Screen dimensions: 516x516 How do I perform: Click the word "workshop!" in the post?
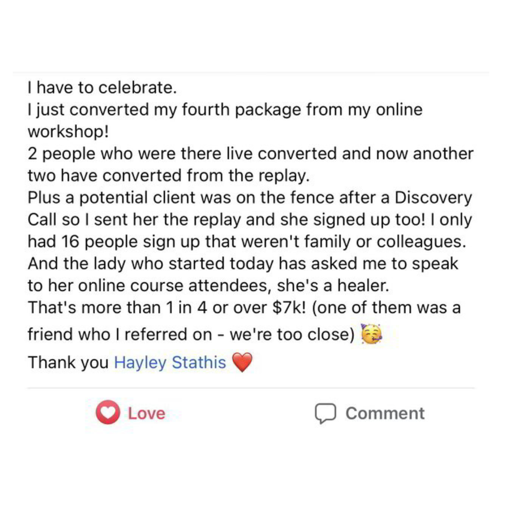(68, 132)
